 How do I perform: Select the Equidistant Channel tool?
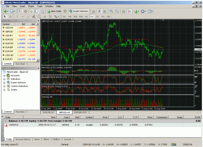34,17
